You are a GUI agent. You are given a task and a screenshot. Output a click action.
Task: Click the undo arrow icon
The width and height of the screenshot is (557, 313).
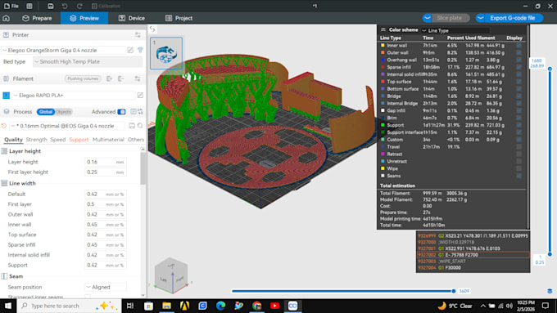click(x=65, y=6)
